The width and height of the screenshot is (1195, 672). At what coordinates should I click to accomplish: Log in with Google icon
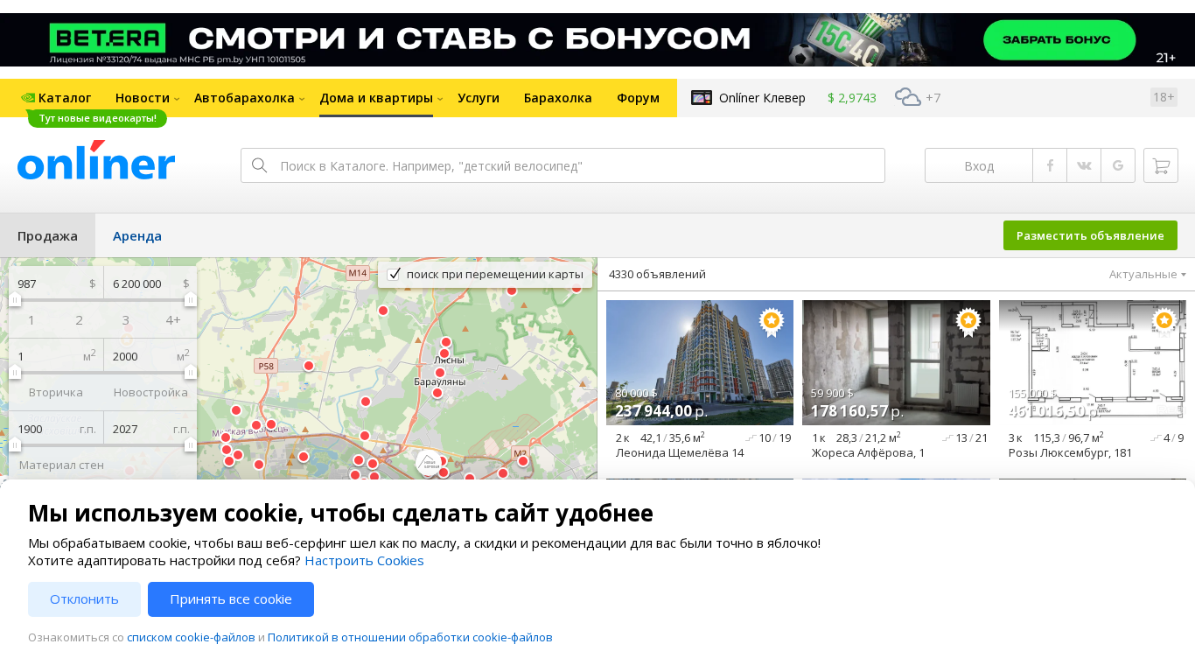coord(1118,165)
